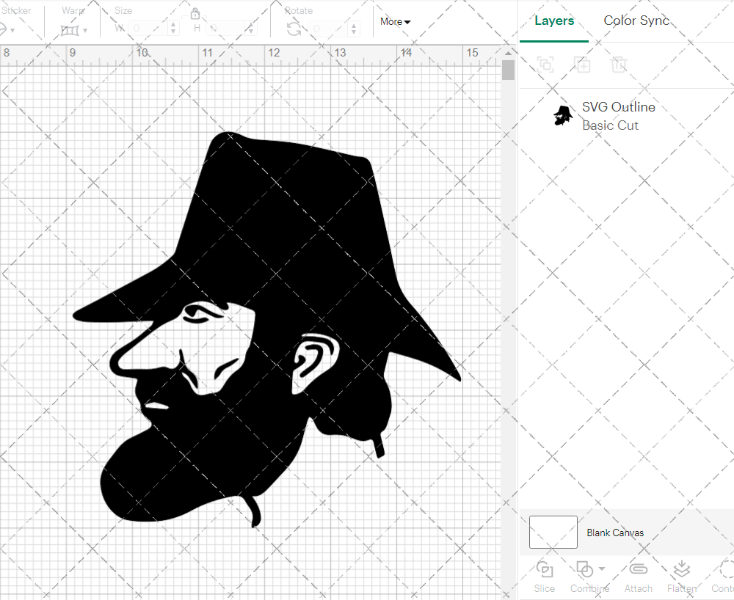Screen dimensions: 734x600
Task: Click the Rotate icon in toolbar
Action: [x=294, y=29]
